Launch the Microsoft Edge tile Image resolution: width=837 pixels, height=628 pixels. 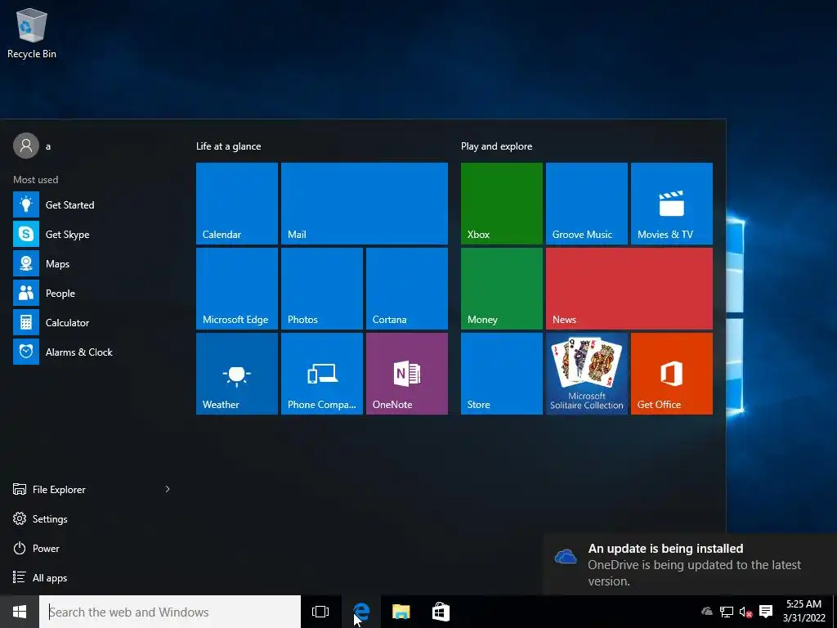(237, 289)
